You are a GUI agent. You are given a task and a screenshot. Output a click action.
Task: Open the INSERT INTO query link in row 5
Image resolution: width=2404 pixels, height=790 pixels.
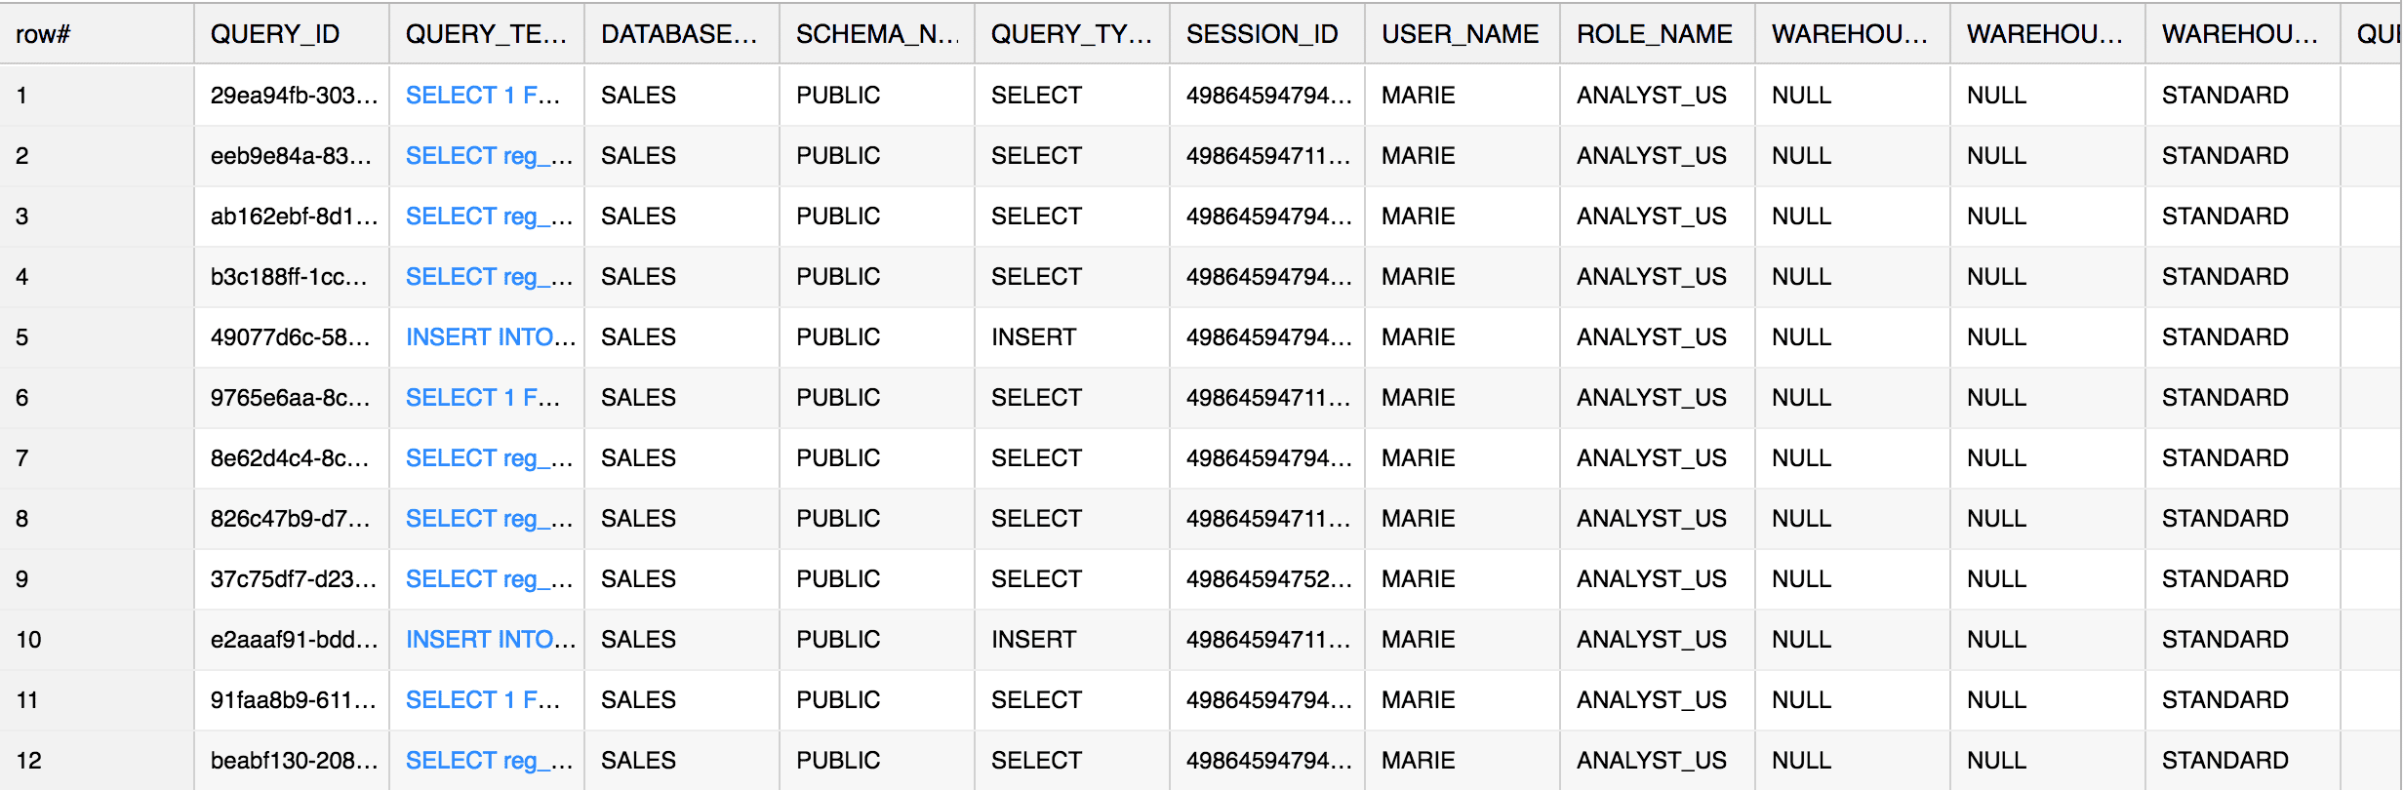click(x=486, y=336)
